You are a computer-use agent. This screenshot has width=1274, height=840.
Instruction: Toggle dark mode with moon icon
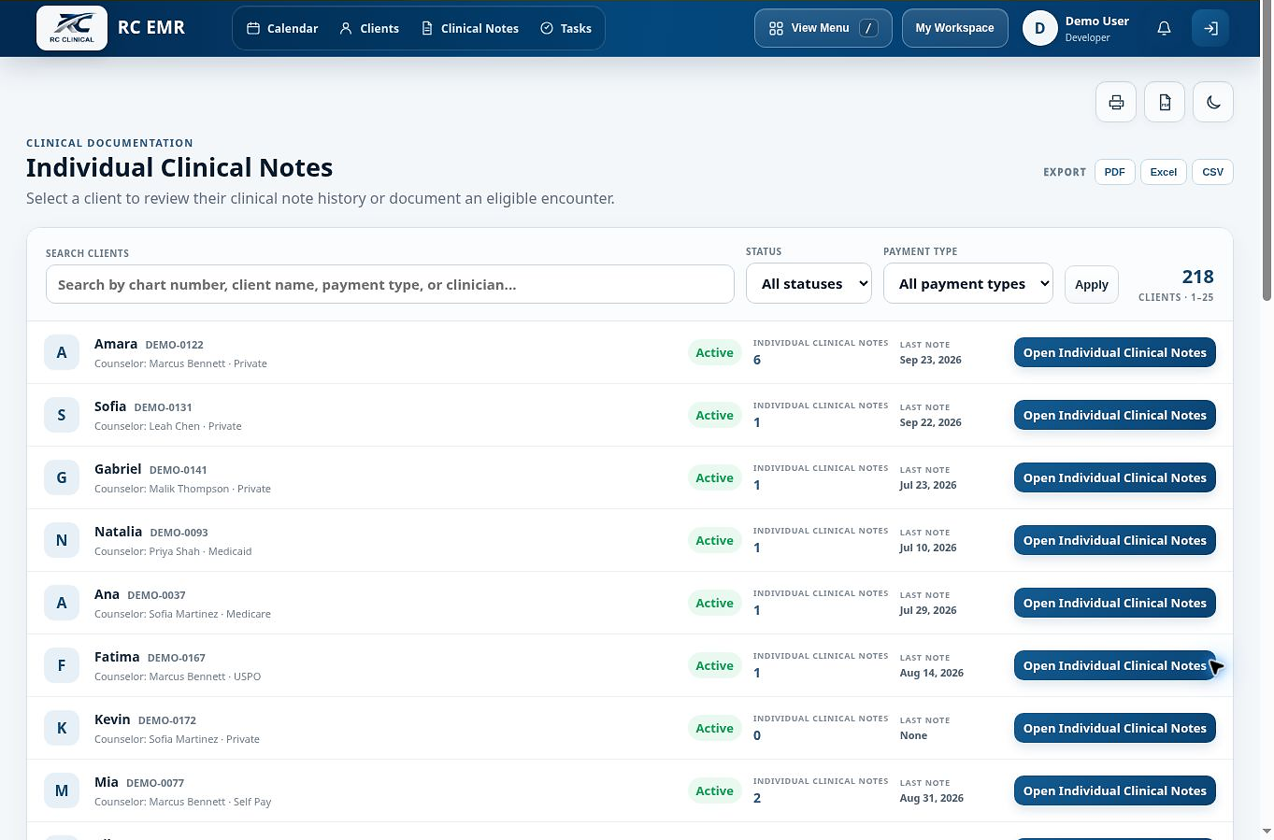pyautogui.click(x=1213, y=102)
